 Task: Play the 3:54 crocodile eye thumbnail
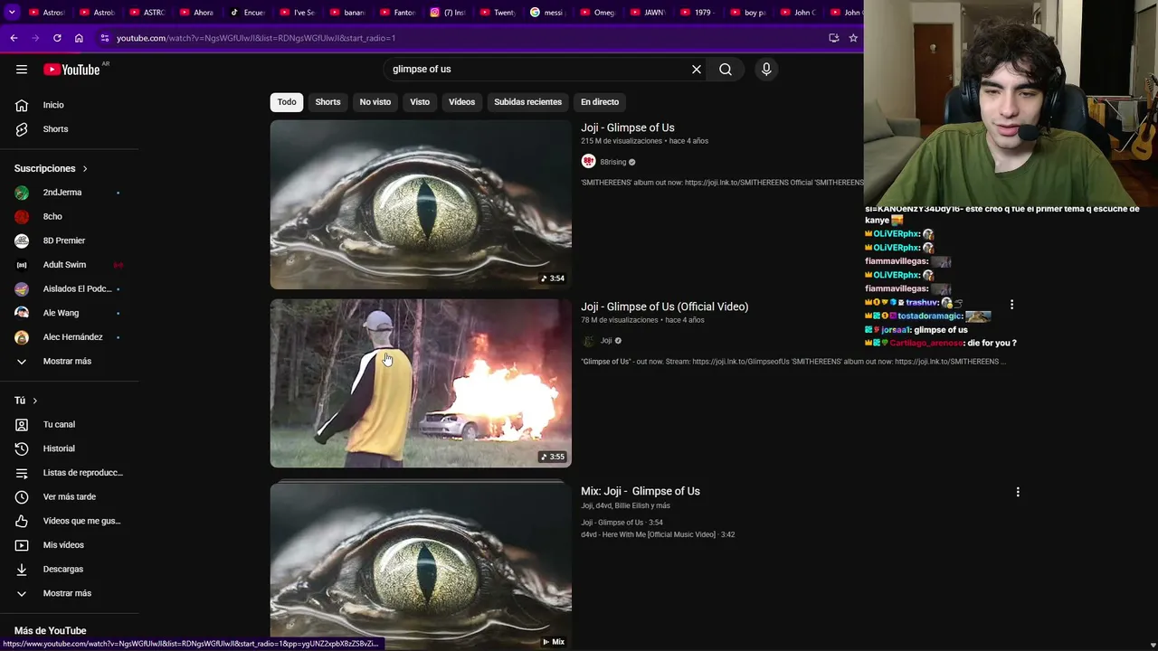[x=421, y=204]
